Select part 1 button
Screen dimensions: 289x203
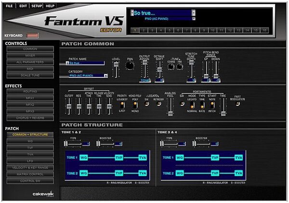pyautogui.click(x=135, y=30)
